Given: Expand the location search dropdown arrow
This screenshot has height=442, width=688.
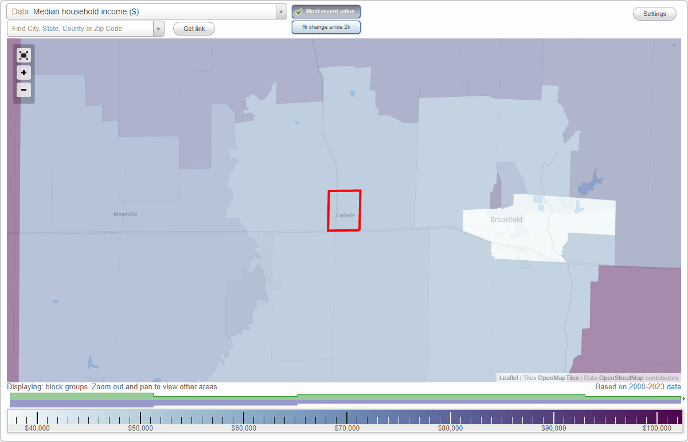Looking at the screenshot, I should point(159,28).
